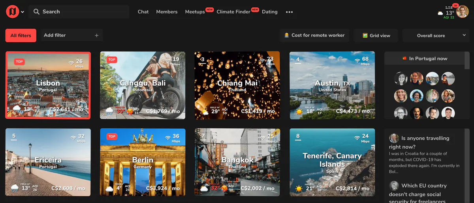Click the sun weather icon on Austin card
This screenshot has width=474, height=203.
(x=300, y=112)
